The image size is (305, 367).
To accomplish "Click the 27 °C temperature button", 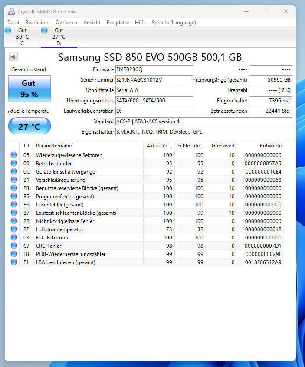I will click(30, 126).
